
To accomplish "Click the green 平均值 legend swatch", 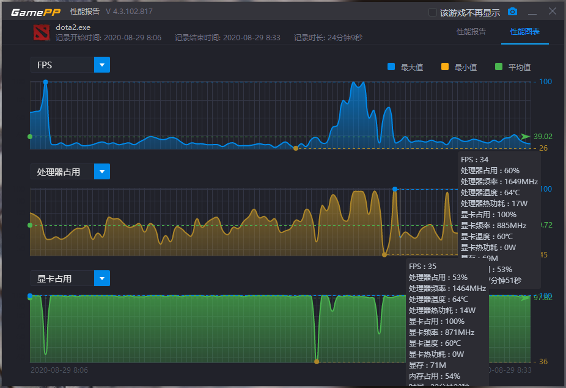I will (x=499, y=66).
